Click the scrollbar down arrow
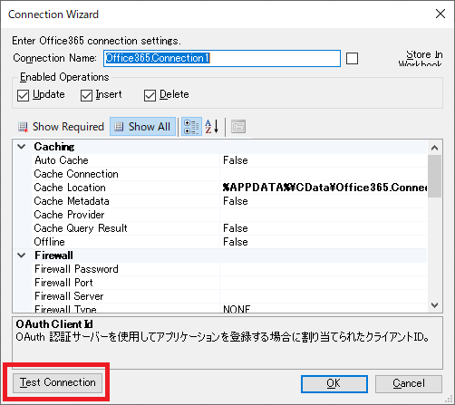 (434, 305)
